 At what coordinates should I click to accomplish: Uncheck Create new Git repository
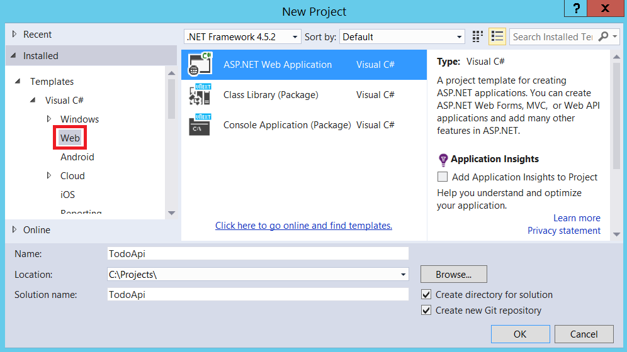(x=426, y=310)
